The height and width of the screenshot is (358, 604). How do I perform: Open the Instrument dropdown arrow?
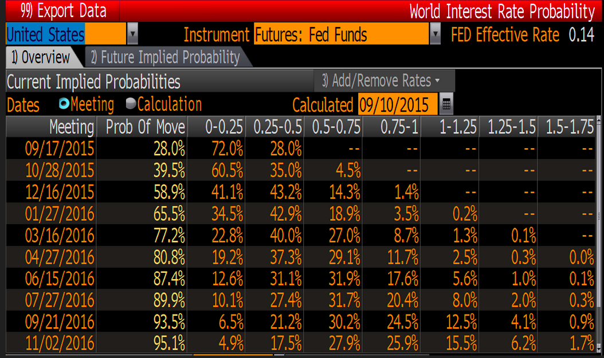(436, 34)
